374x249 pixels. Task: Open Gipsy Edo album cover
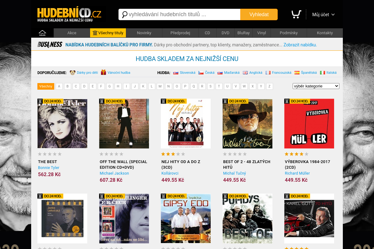[x=186, y=218]
